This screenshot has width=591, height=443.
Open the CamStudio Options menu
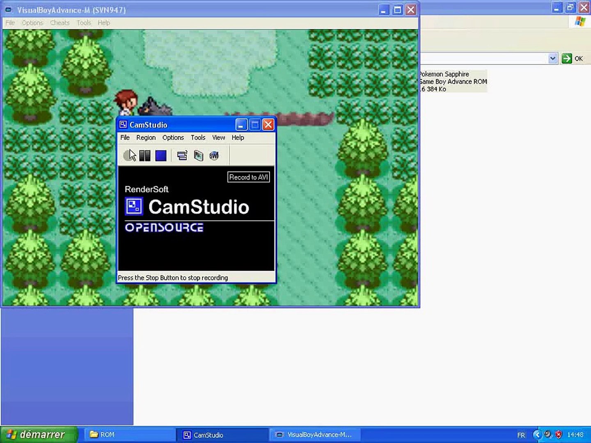point(173,137)
